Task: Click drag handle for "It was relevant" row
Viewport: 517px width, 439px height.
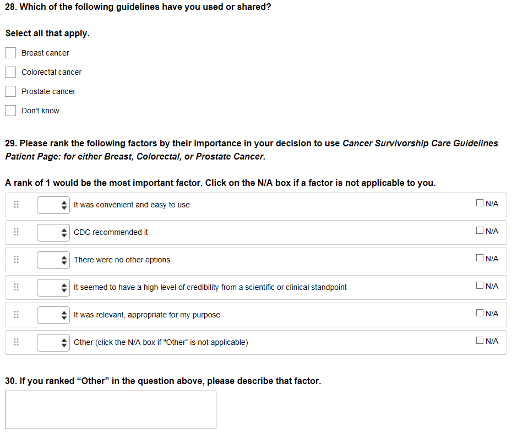Action: coord(17,315)
